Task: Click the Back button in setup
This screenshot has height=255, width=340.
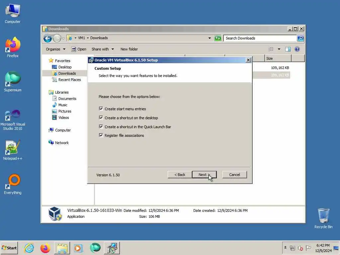Action: 180,175
